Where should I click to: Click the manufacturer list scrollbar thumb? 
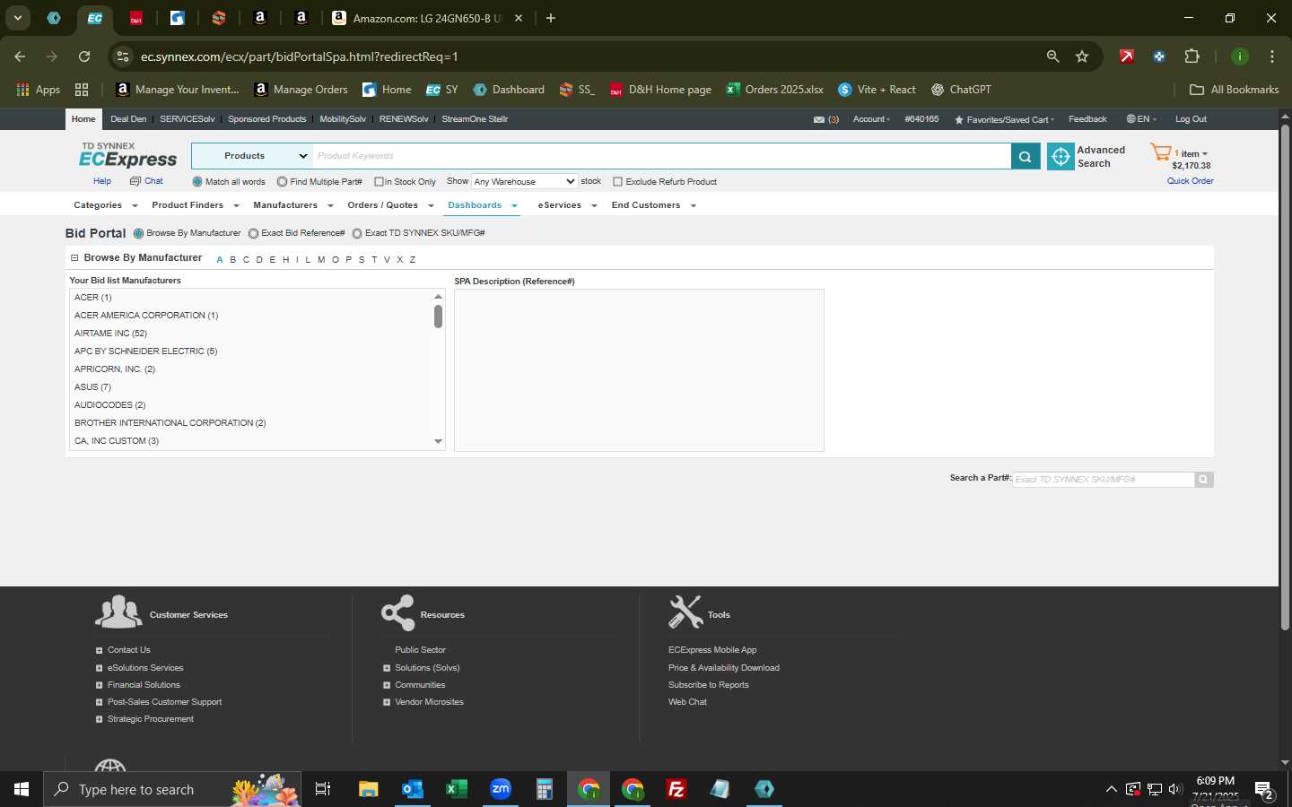pyautogui.click(x=438, y=317)
